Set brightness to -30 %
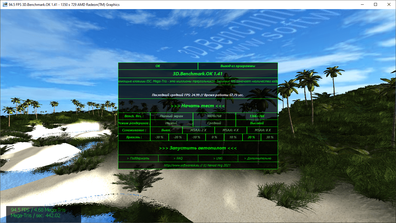This screenshot has height=223, width=396. (159, 137)
